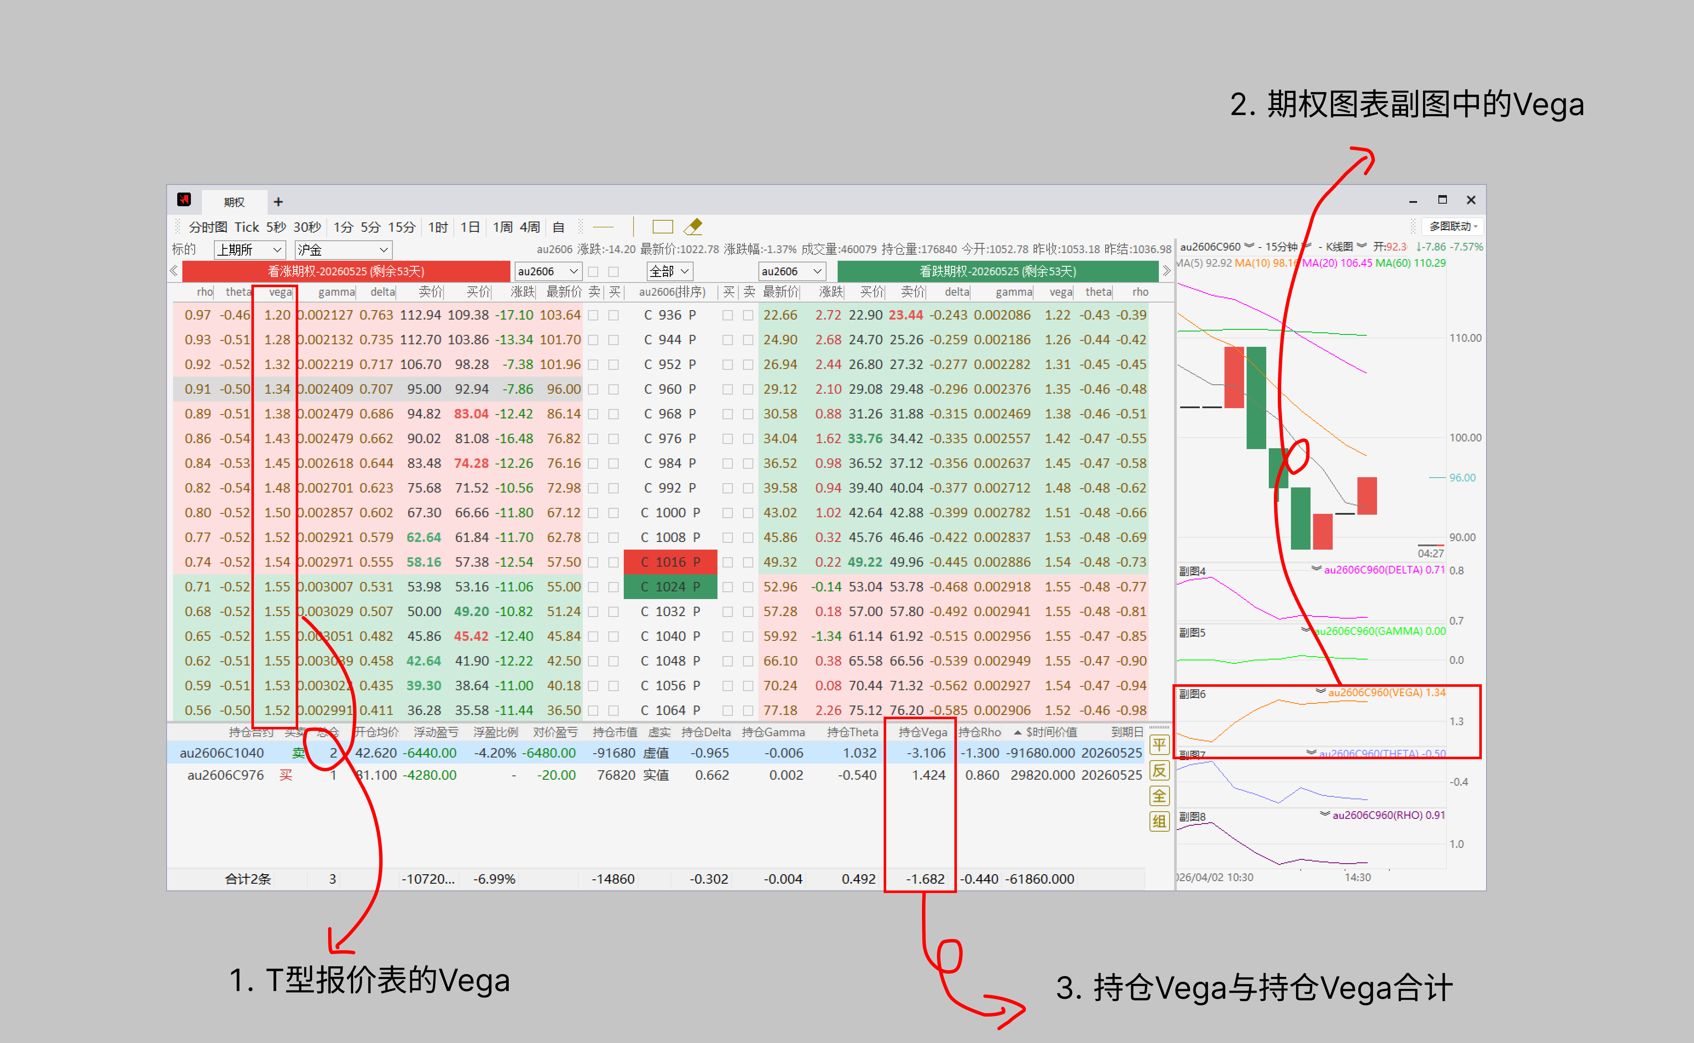The height and width of the screenshot is (1043, 1694).
Task: Tick the call-side buy checkbox for strike 1000
Action: tap(613, 513)
